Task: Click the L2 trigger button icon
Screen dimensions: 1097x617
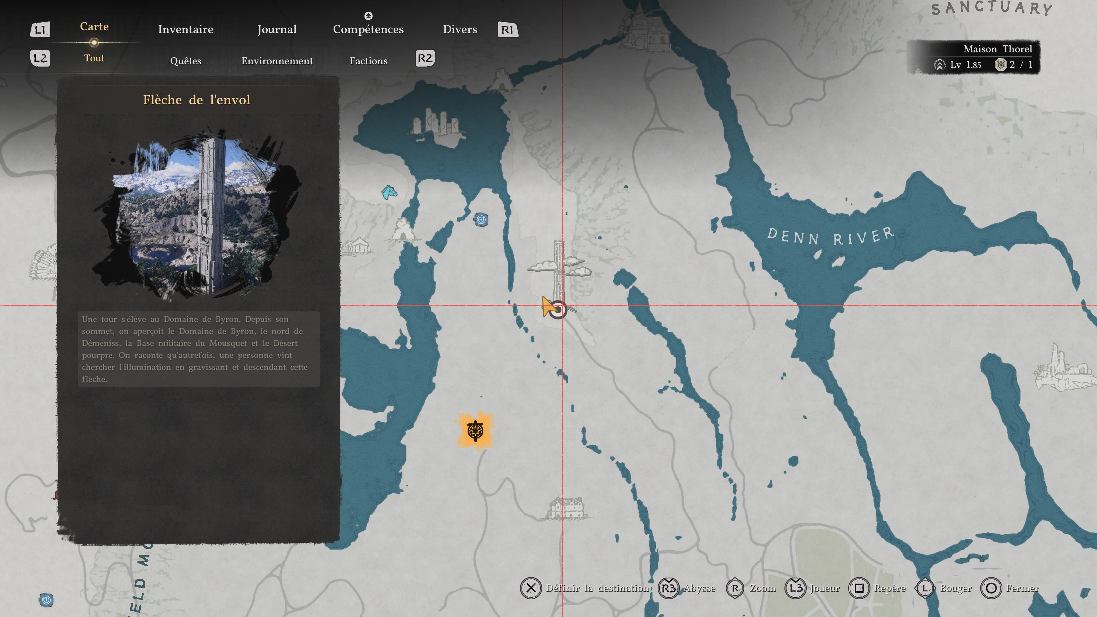Action: pos(40,58)
